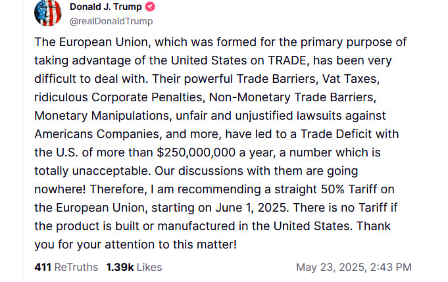Image resolution: width=448 pixels, height=282 pixels.
Task: Open the Donald J. Trump display name
Action: coord(105,7)
